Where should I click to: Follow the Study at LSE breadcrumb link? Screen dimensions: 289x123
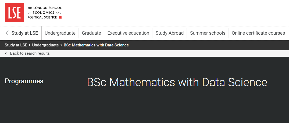16,45
